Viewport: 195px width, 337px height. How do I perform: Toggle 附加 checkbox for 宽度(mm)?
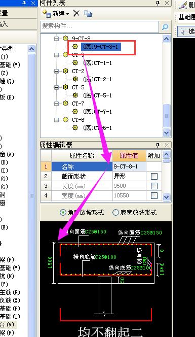(x=154, y=195)
